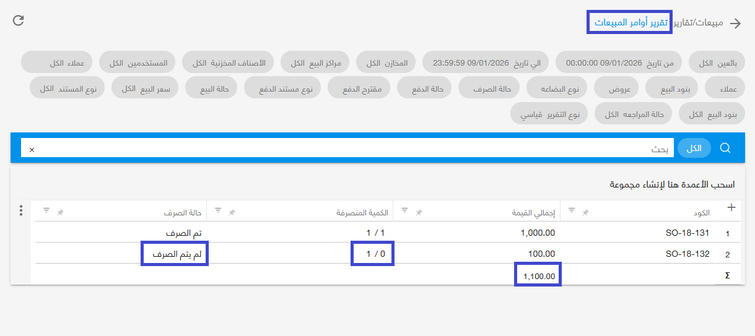Click the حالة الصرف filter chip
Viewport: 755px width, 336px height.
489,88
